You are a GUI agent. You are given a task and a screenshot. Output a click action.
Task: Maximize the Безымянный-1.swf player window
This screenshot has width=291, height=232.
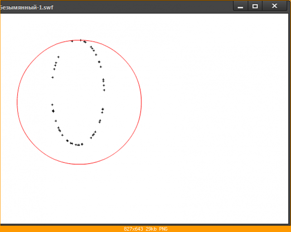(255, 6)
